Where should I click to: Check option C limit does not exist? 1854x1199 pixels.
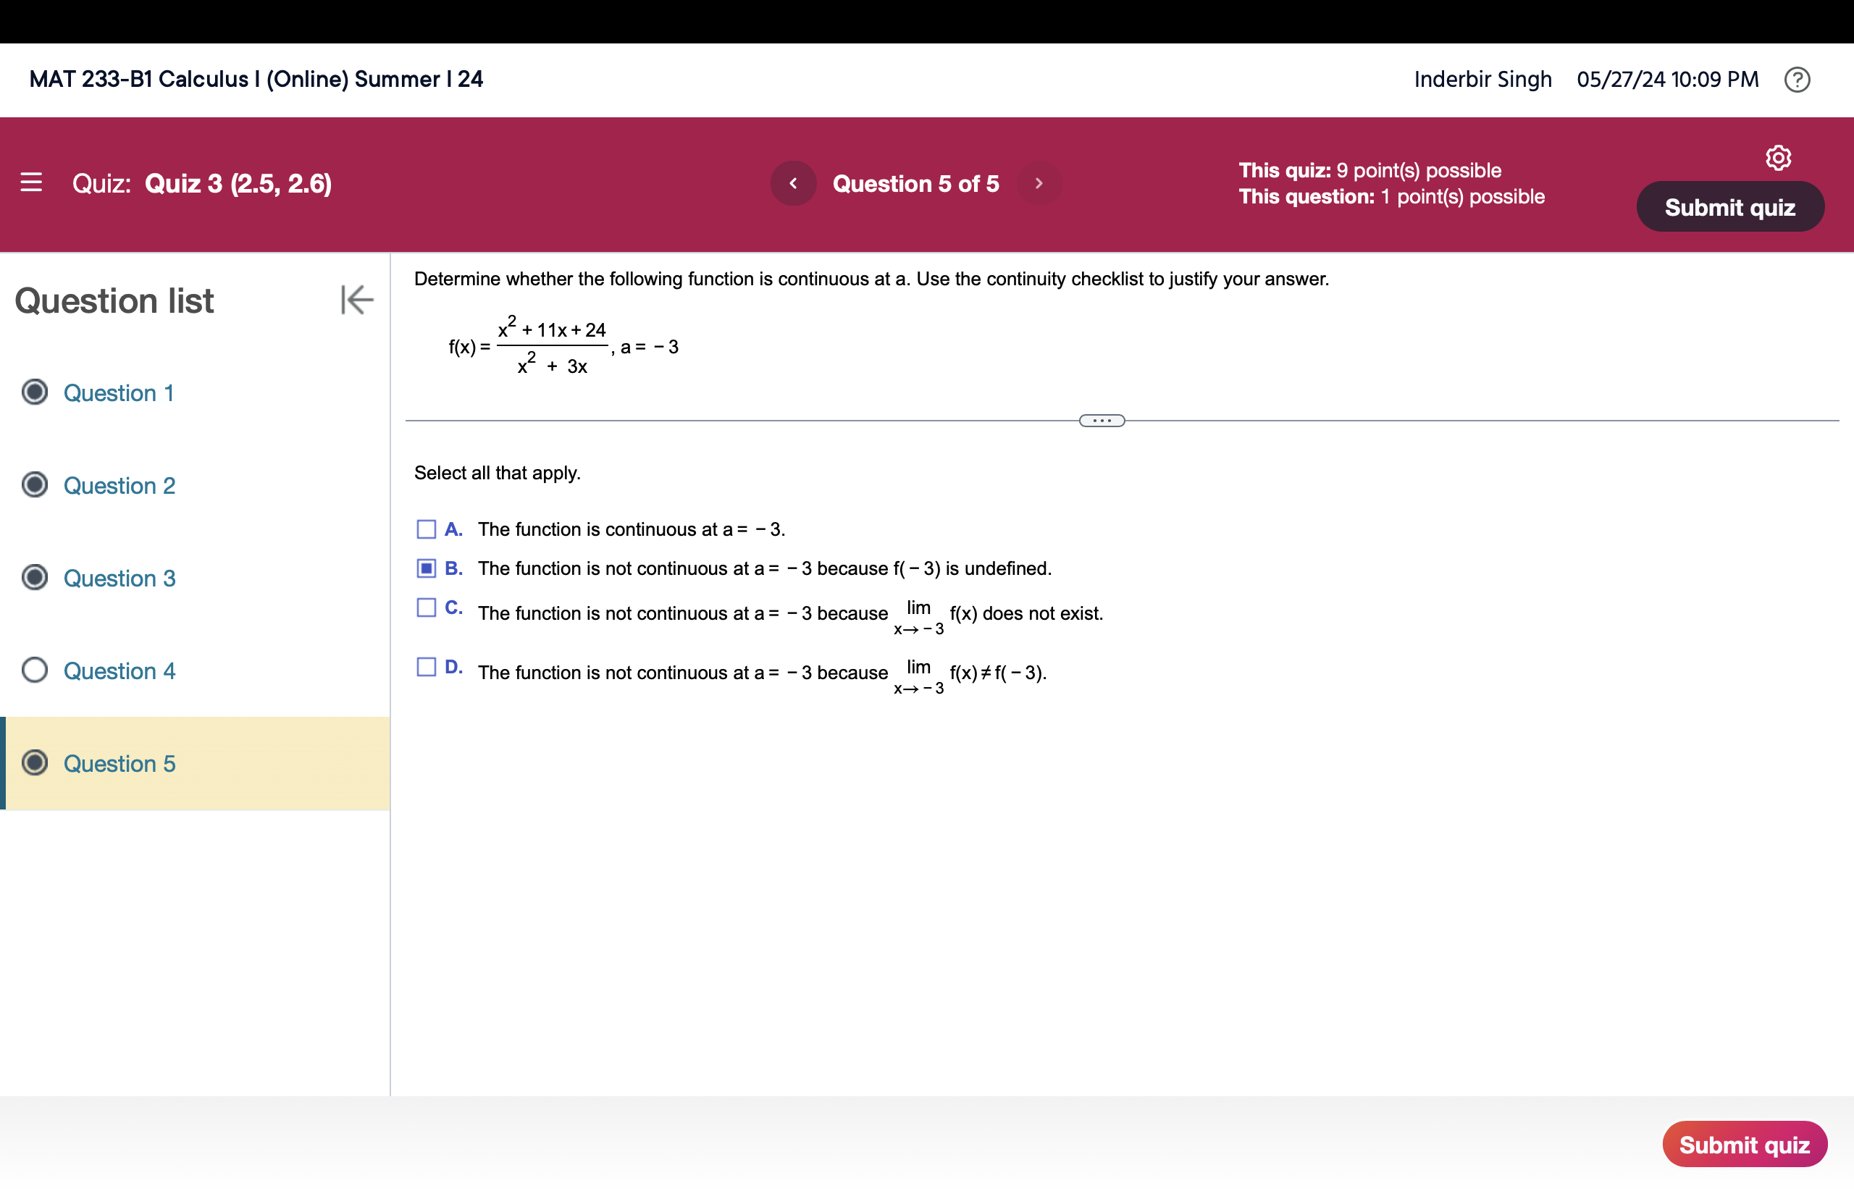426,608
